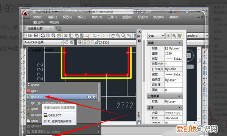Collapse the 常规 section in Properties

179,43
